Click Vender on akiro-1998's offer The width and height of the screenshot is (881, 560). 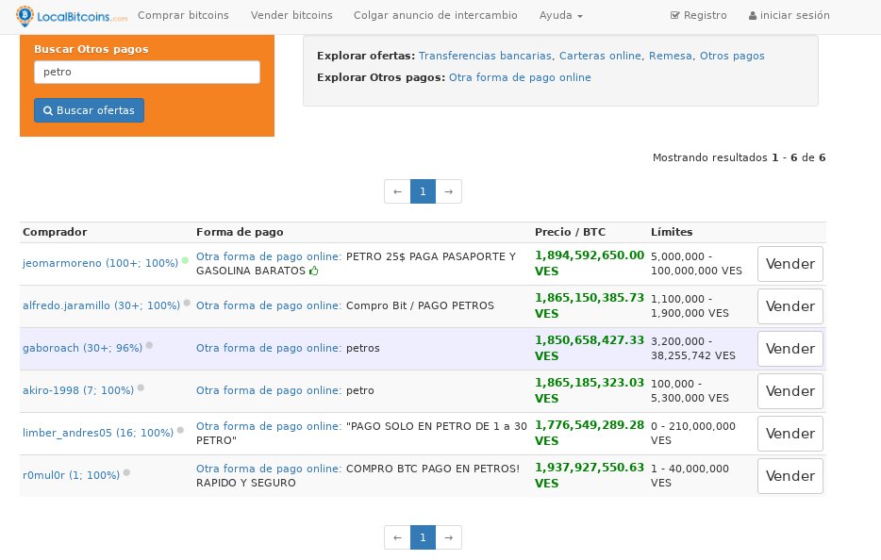[x=790, y=391]
